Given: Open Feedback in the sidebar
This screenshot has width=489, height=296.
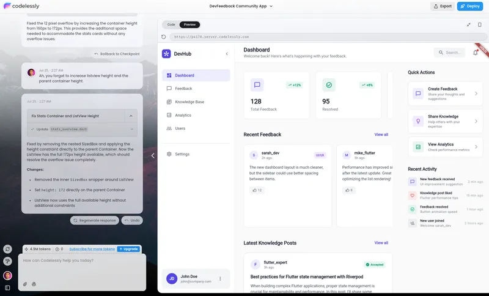Looking at the screenshot, I should pyautogui.click(x=196, y=89).
